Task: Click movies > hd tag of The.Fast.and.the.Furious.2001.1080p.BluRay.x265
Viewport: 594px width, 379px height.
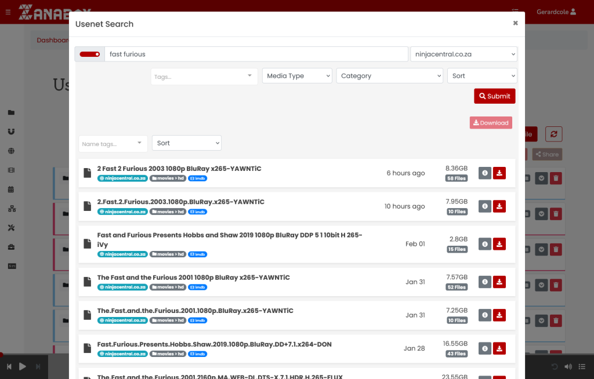Action: click(168, 320)
